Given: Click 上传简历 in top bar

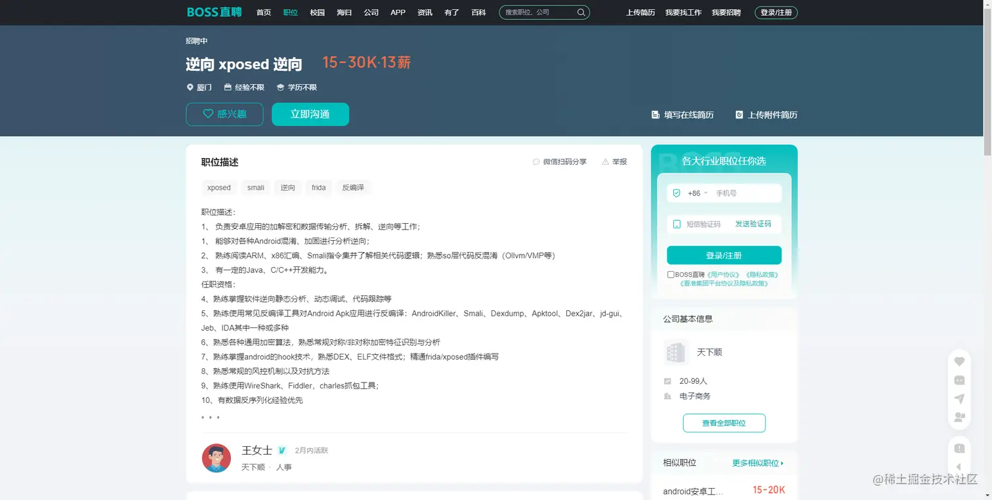Looking at the screenshot, I should coord(640,12).
